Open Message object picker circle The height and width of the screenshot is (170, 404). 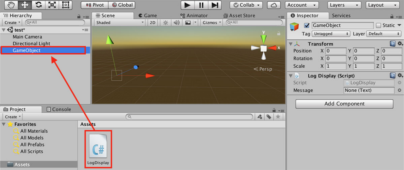pos(399,91)
